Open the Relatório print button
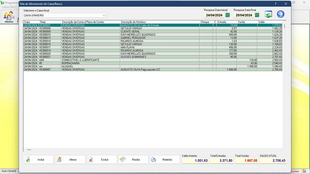The image size is (310, 174). pos(165,159)
